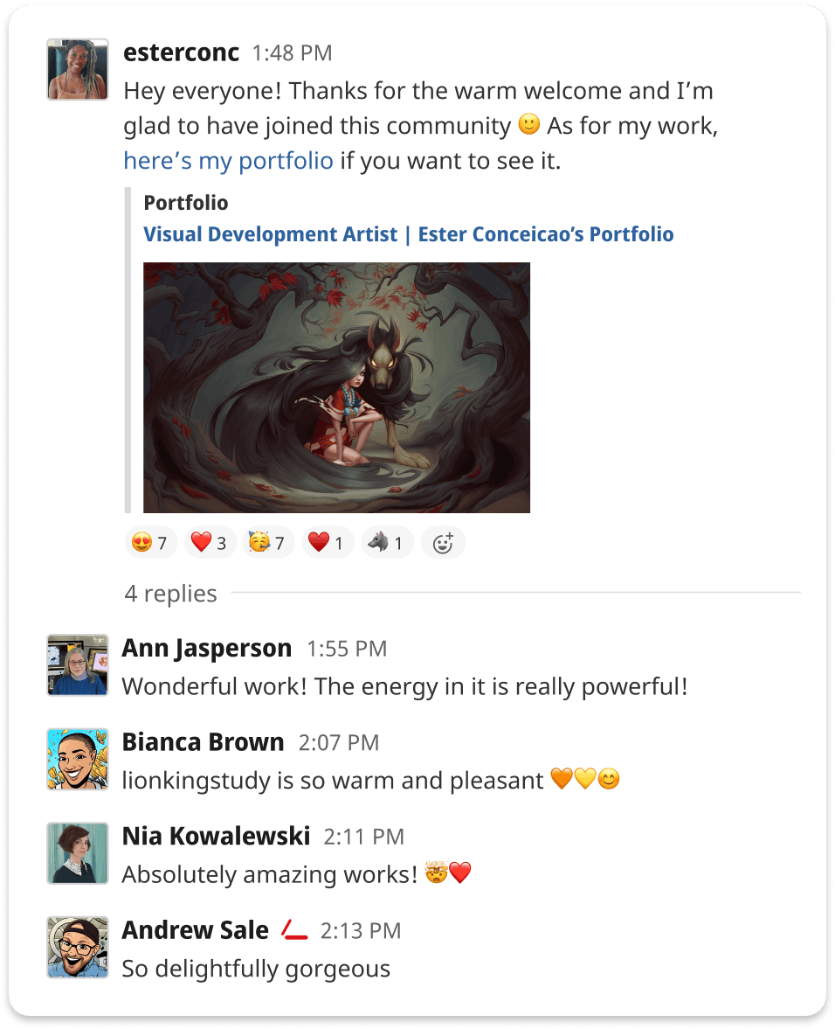Click the wolf emoji reaction

pyautogui.click(x=387, y=543)
